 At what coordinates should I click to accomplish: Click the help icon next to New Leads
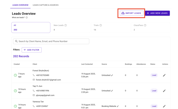point(65,25)
